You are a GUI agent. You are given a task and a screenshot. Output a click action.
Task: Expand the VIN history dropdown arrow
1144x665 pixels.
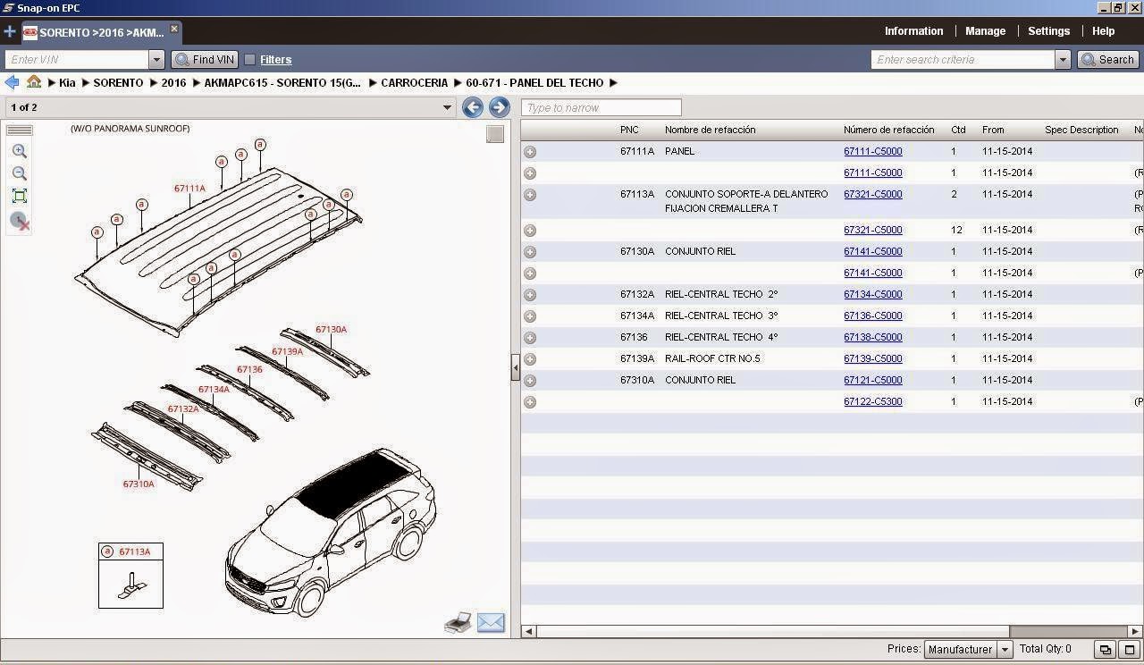[157, 60]
